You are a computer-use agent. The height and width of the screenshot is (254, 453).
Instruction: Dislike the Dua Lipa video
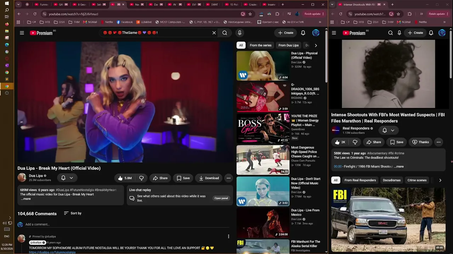[142, 178]
